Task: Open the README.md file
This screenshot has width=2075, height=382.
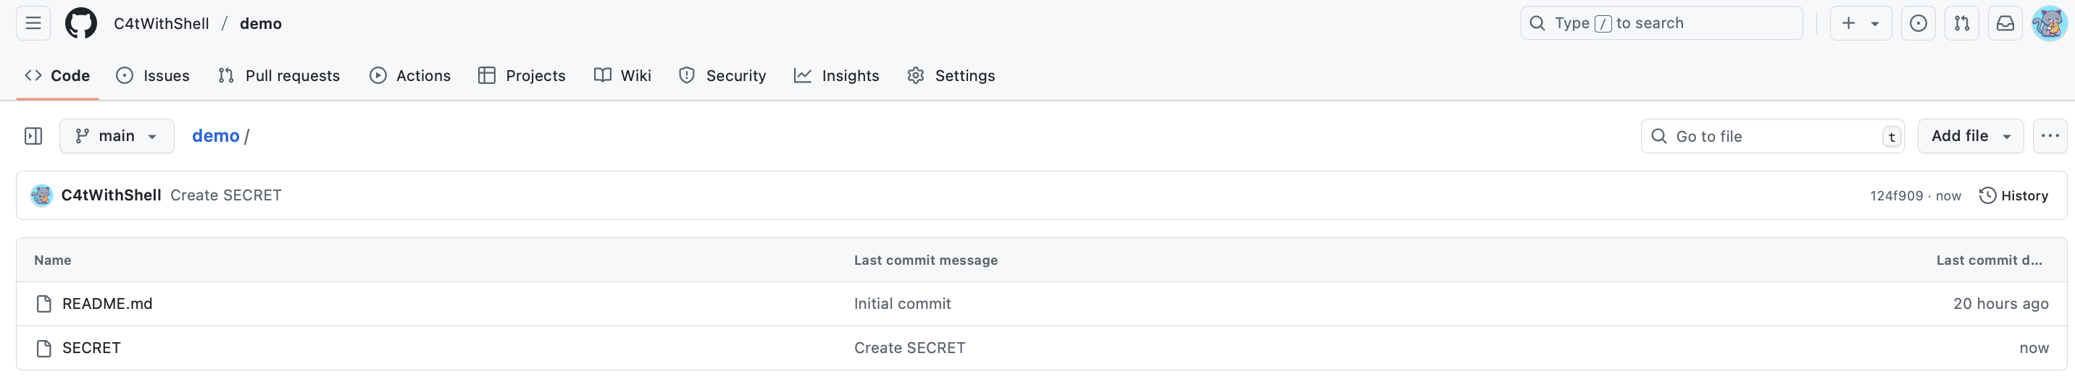Action: 107,304
